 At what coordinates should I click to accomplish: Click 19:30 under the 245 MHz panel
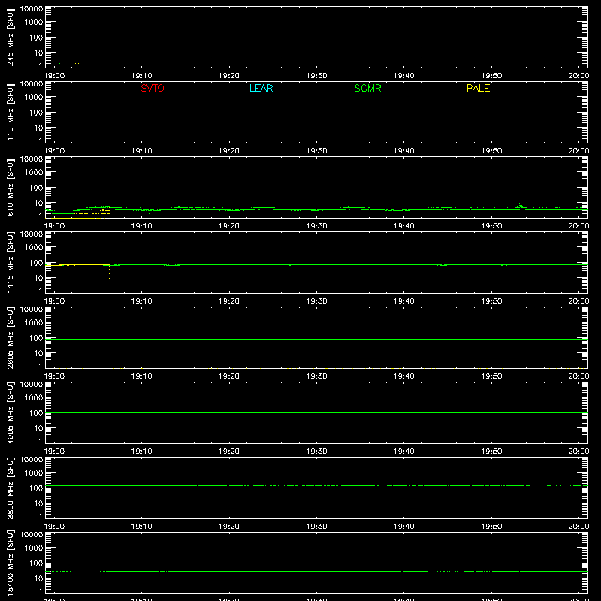tap(316, 76)
